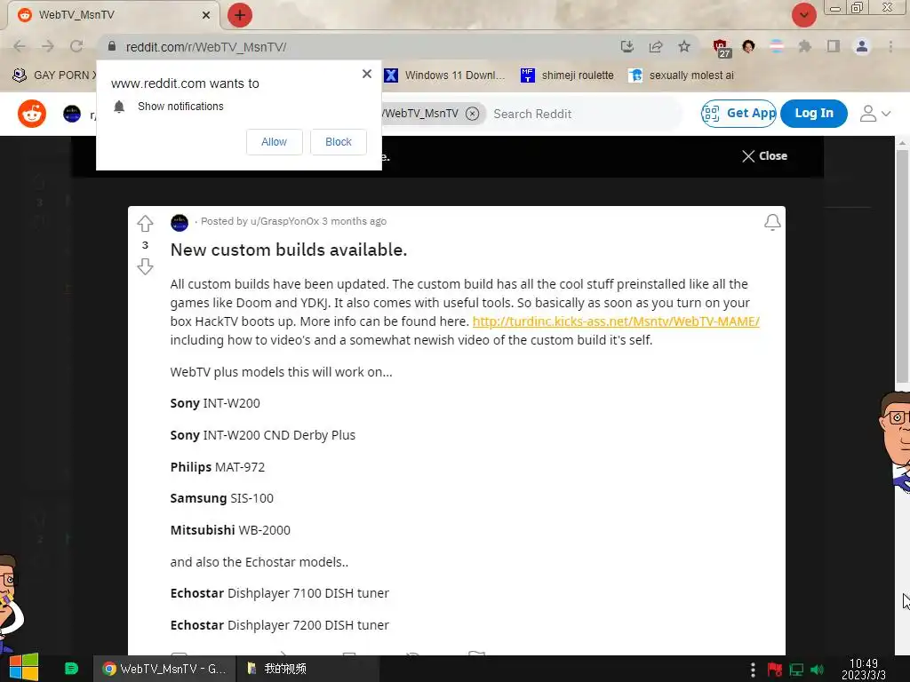The height and width of the screenshot is (682, 910).
Task: Select the Samsung SIS-100 line
Action: [221, 498]
